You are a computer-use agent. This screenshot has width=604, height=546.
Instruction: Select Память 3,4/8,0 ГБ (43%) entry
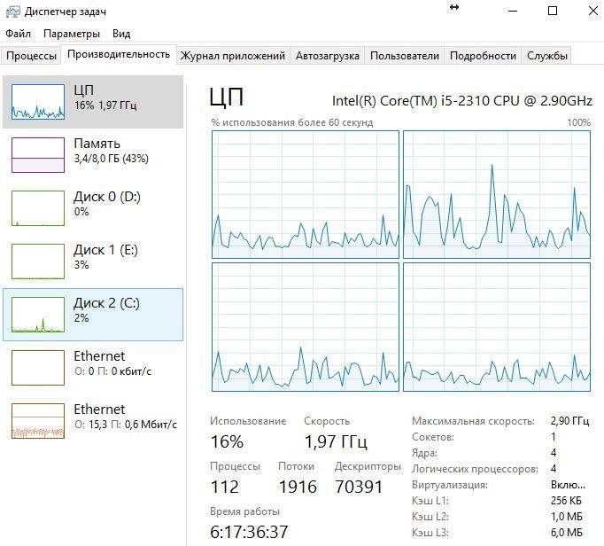tap(93, 155)
